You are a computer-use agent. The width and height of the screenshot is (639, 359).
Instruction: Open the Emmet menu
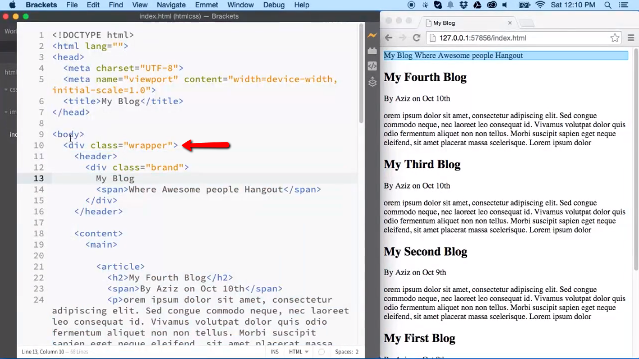(206, 5)
